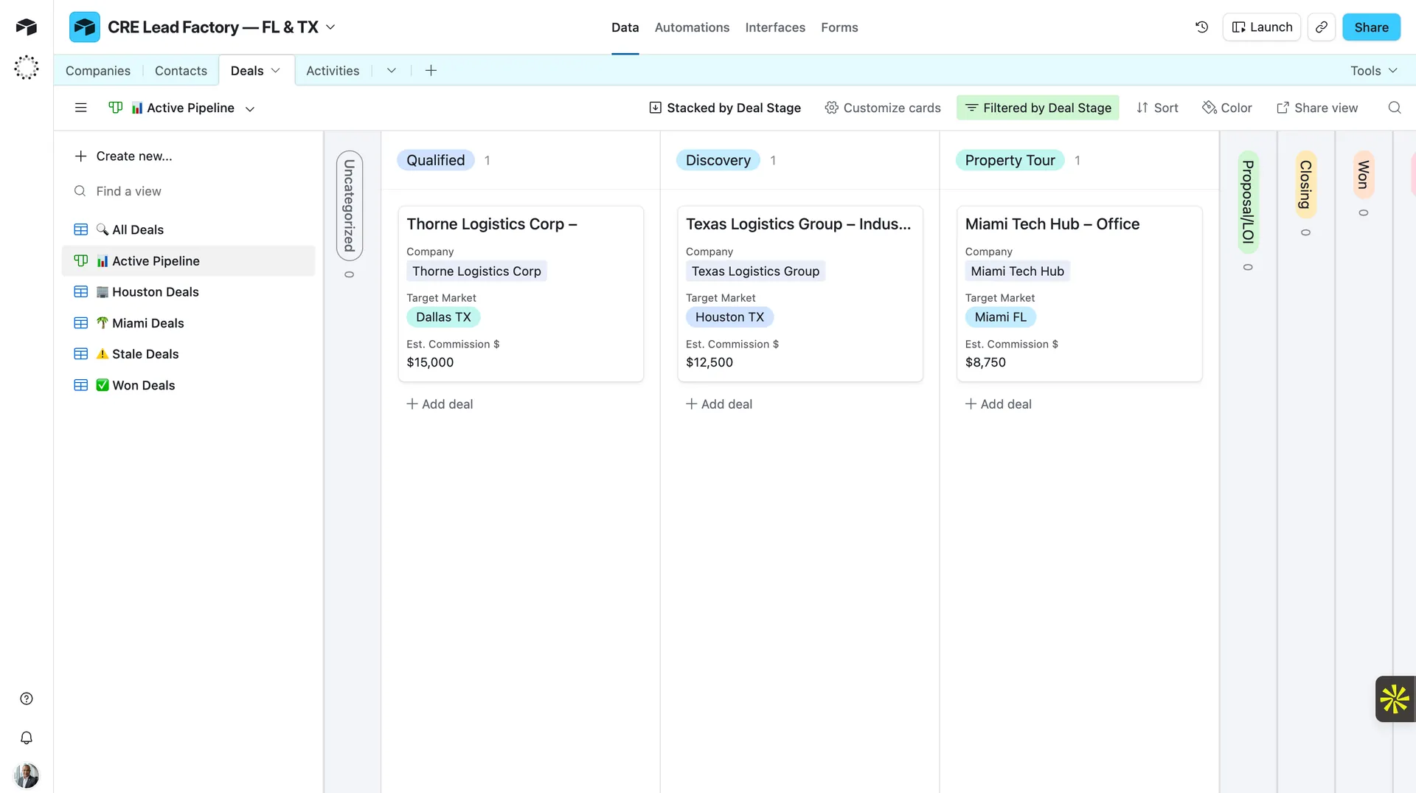The image size is (1416, 793).
Task: Open the search icon in the view toolbar
Action: (x=1395, y=107)
